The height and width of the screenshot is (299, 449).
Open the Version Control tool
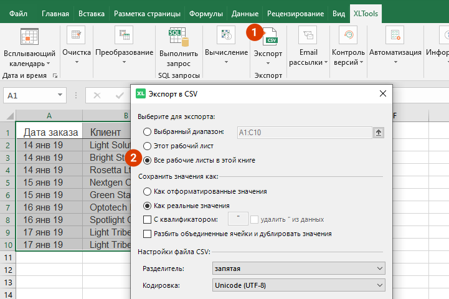pyautogui.click(x=348, y=36)
